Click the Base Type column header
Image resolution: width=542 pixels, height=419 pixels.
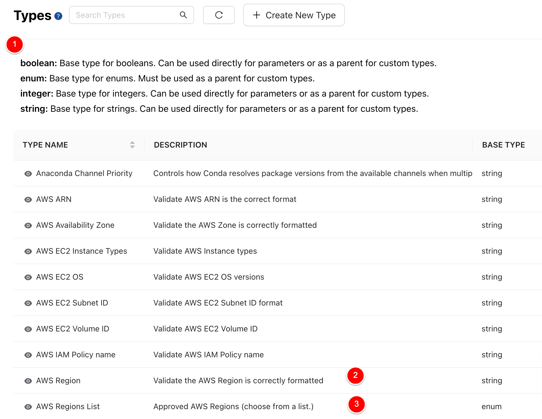503,145
